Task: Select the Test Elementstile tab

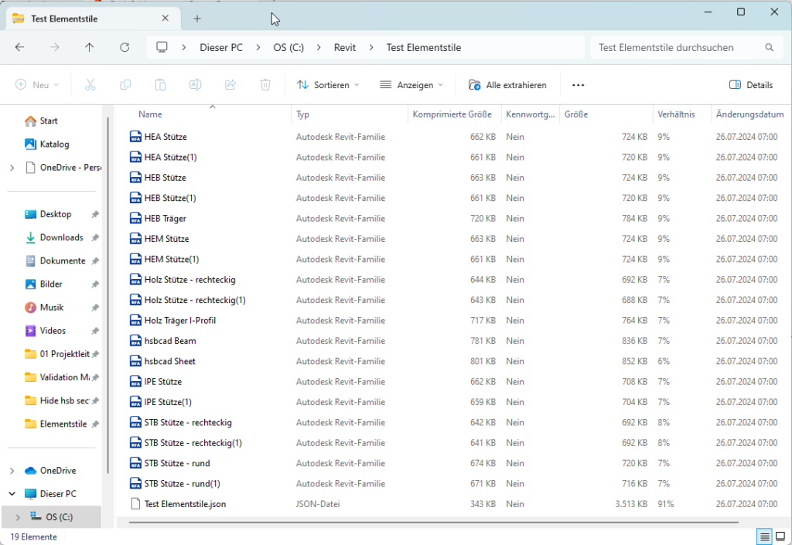Action: pos(94,19)
